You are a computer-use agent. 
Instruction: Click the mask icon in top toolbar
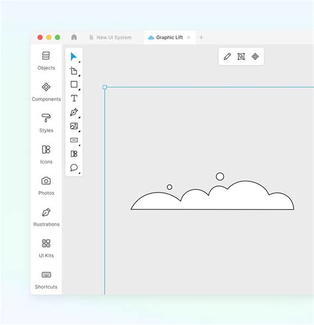[241, 56]
